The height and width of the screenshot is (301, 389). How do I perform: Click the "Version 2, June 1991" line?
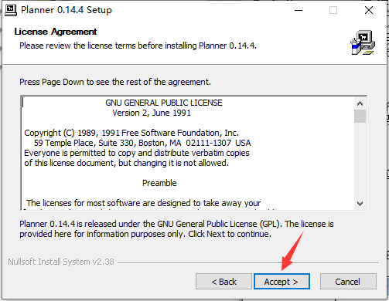click(152, 113)
